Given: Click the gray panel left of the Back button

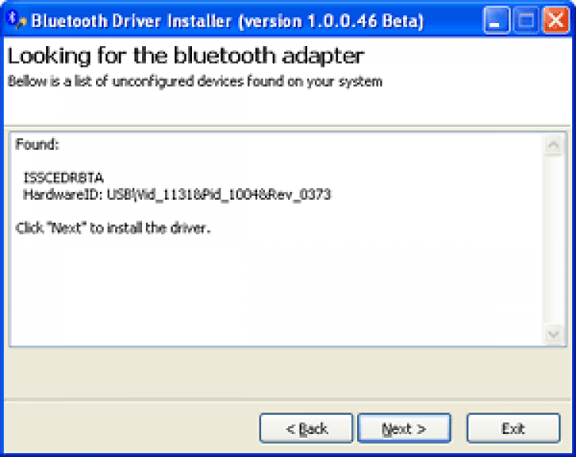Looking at the screenshot, I should (x=131, y=429).
